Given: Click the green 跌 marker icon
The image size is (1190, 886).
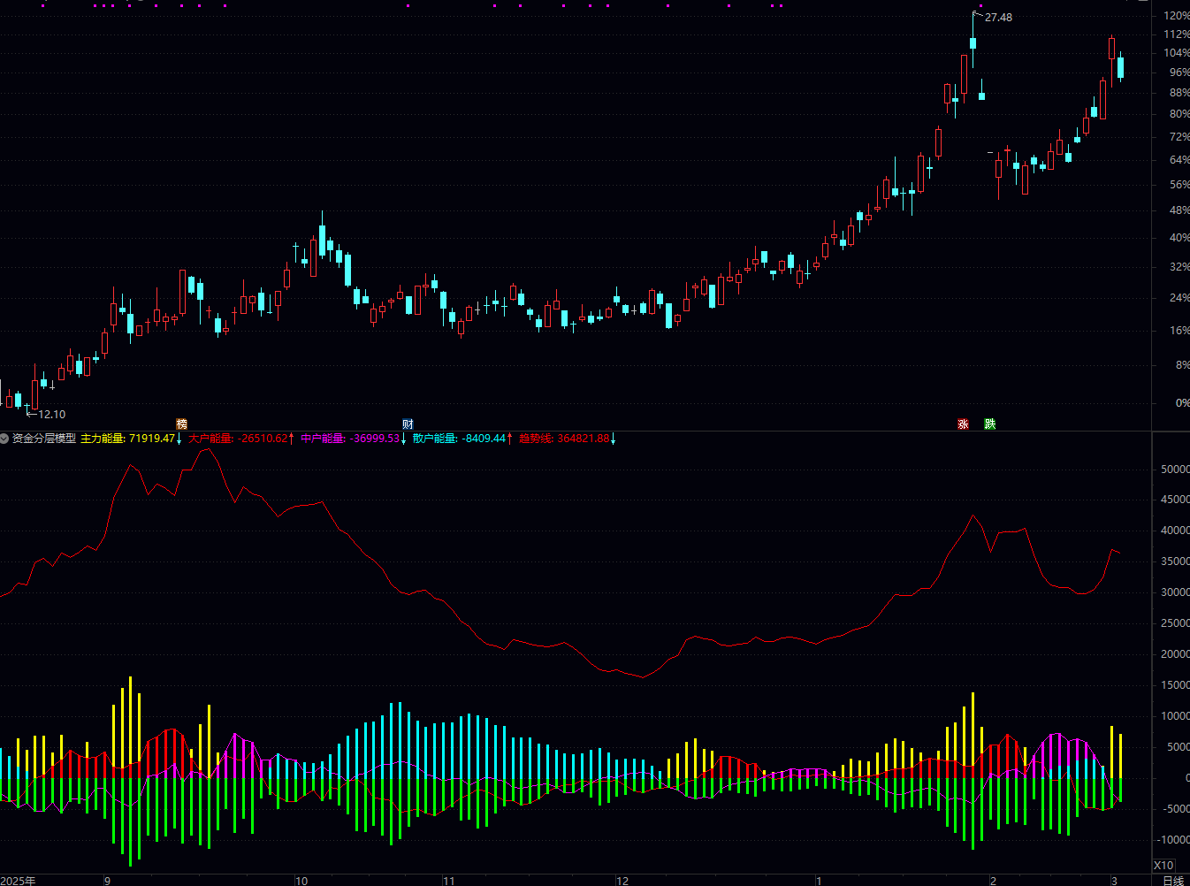Looking at the screenshot, I should pyautogui.click(x=990, y=424).
